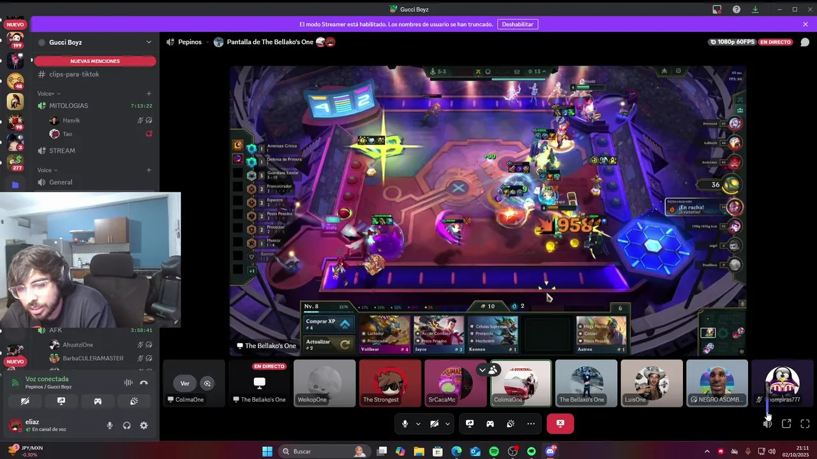This screenshot has width=817, height=459.
Task: Open the server icon with badge 277
Action: click(x=15, y=162)
